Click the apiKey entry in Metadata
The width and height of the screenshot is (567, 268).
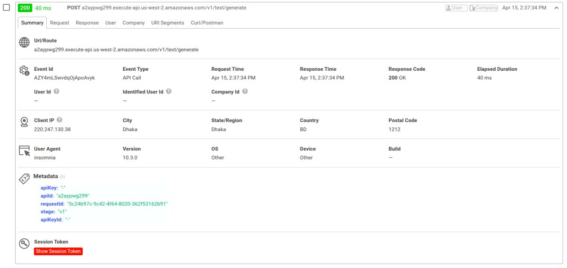click(53, 188)
